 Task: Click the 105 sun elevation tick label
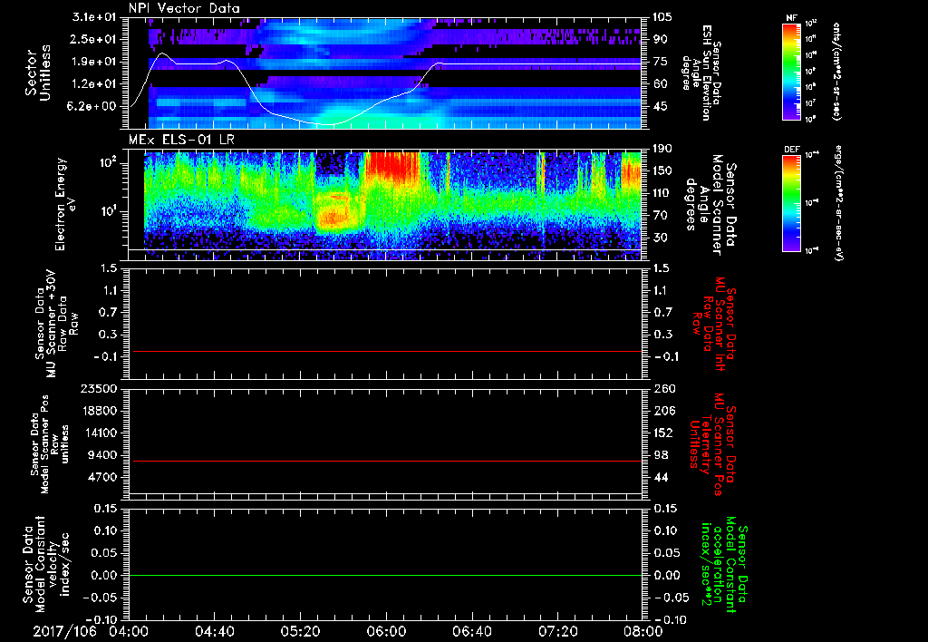[661, 17]
